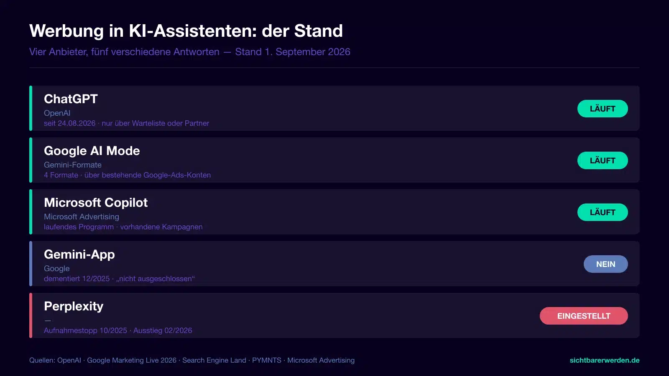
Task: Open the sichtbarerwerden.de link
Action: [605, 360]
